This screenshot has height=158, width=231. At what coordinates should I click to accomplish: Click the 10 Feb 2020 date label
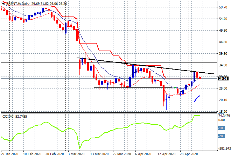click(x=32, y=154)
